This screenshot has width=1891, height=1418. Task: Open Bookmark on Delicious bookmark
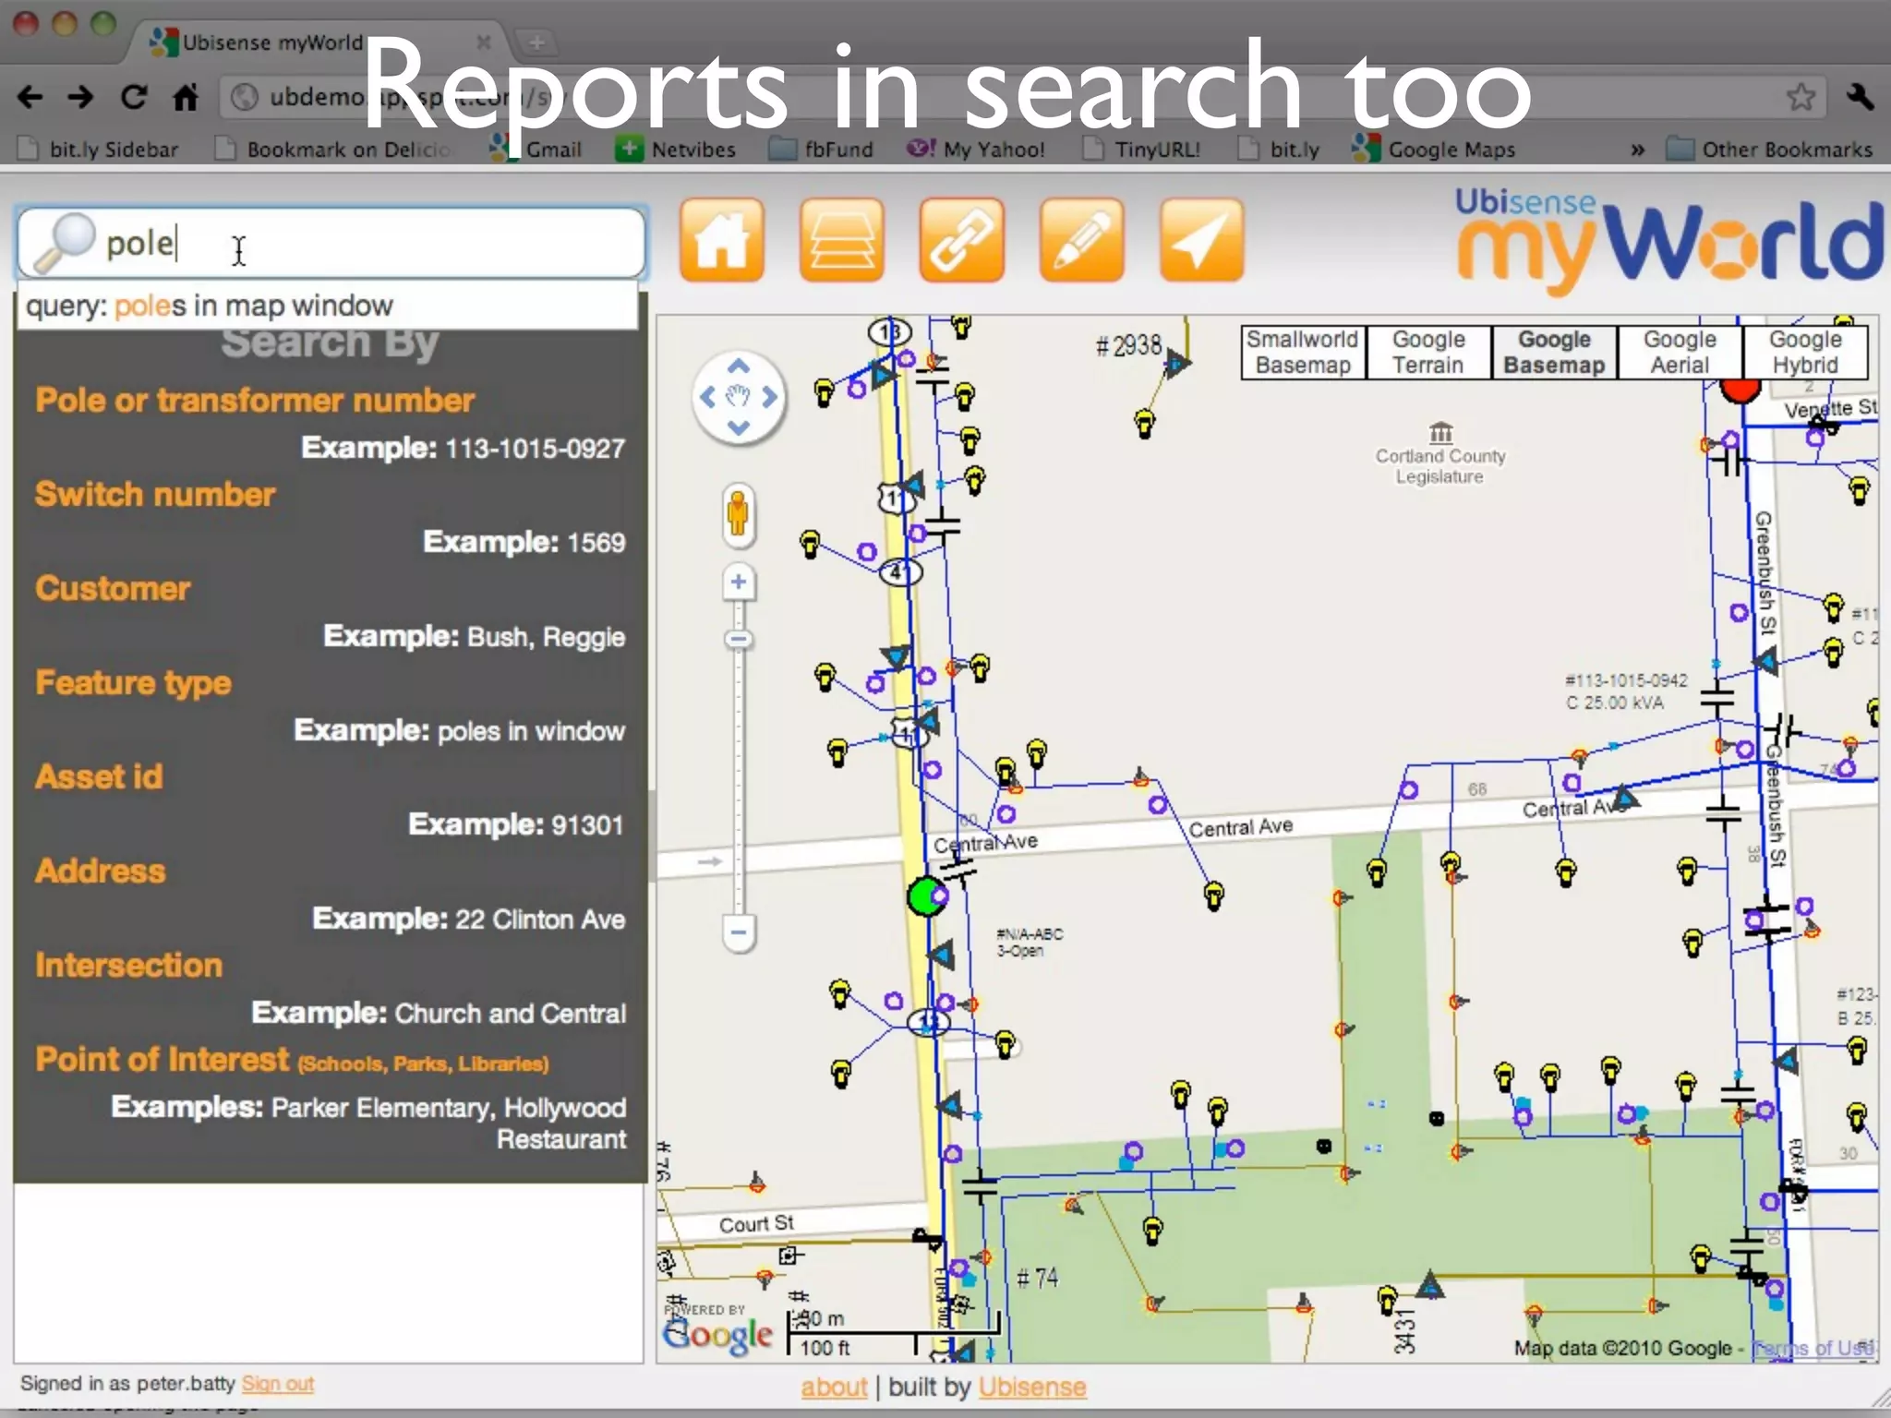334,150
